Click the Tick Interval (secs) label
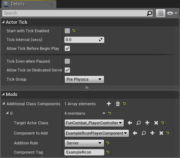 [x=25, y=40]
